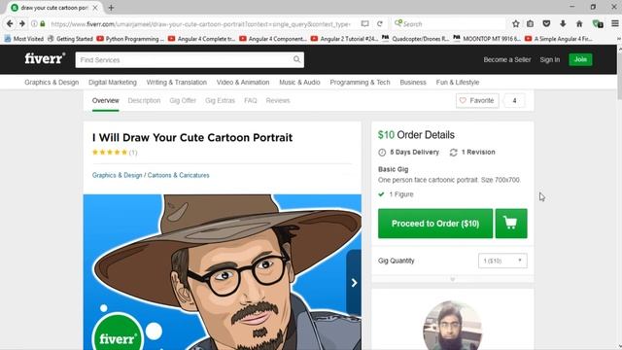Click the green shield extension icon
Image resolution: width=622 pixels, height=350 pixels.
pos(598,23)
